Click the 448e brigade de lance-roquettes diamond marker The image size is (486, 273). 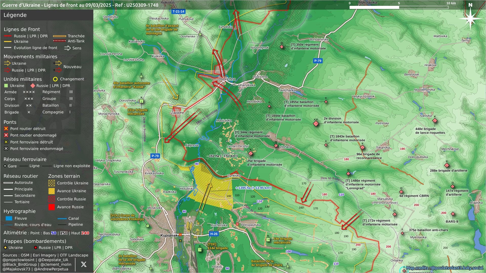[x=435, y=121]
